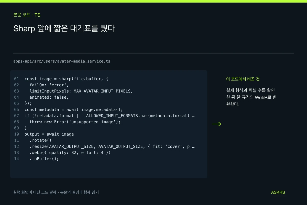
Task: Click line 04 'animated: false,'
Action: click(49, 97)
